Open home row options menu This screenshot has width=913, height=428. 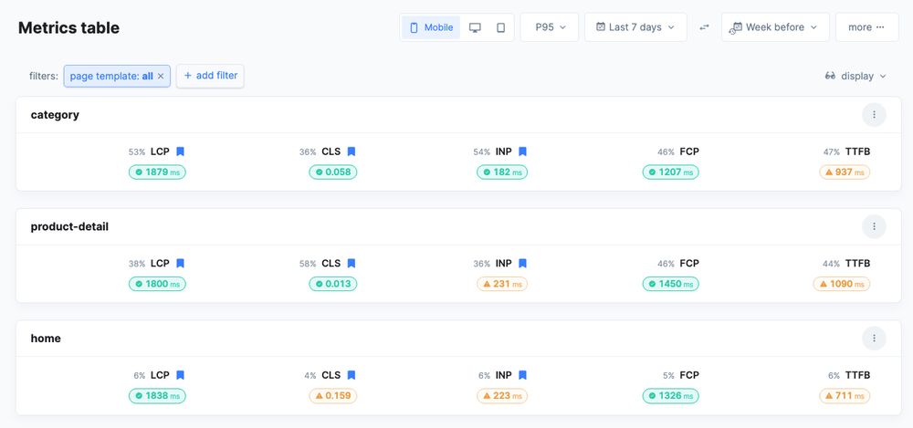[x=874, y=339]
